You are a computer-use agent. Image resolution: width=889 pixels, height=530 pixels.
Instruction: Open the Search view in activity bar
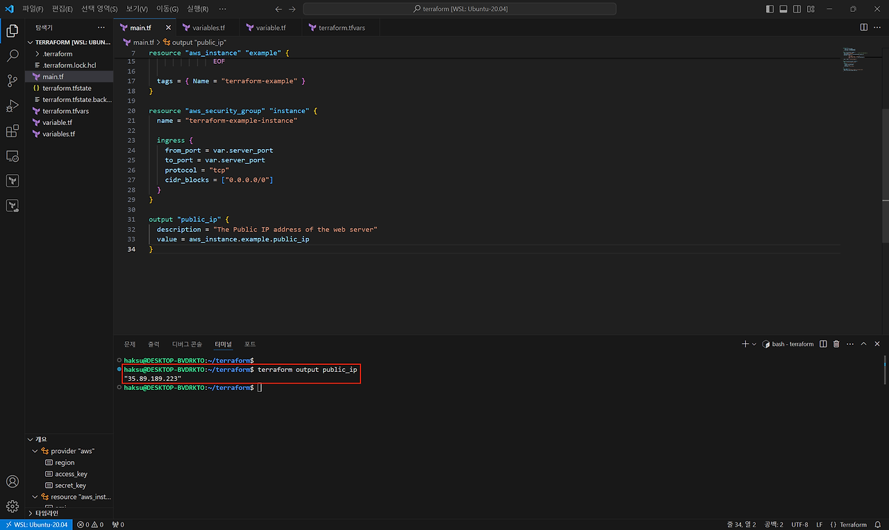[12, 56]
